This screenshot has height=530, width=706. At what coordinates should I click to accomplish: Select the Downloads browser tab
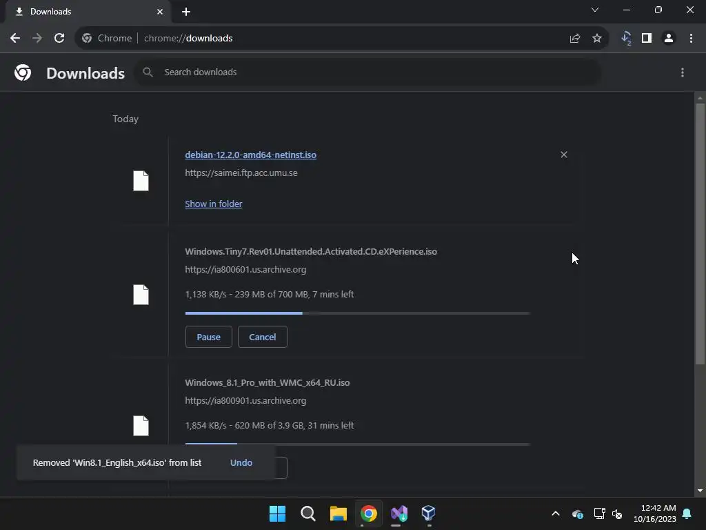pos(89,12)
